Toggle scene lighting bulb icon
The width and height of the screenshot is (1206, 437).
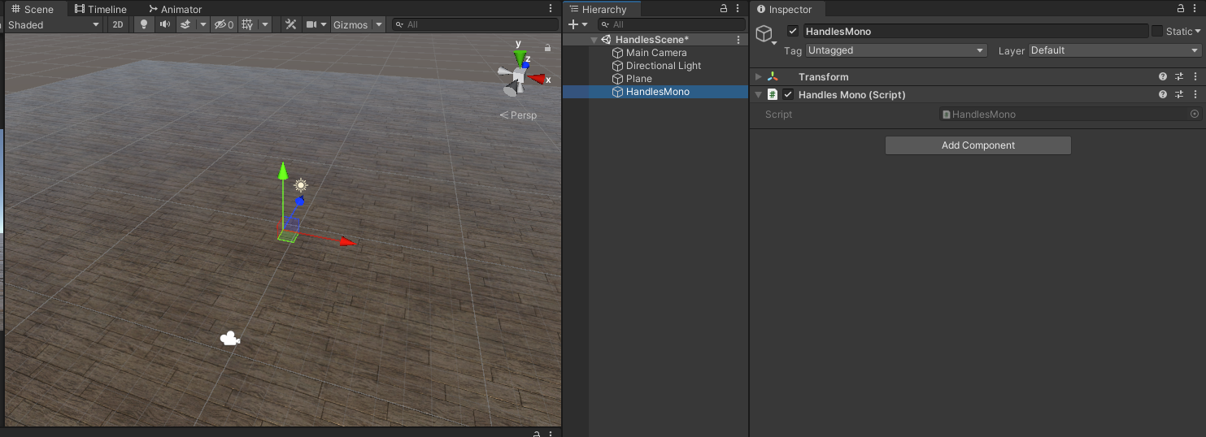point(144,24)
